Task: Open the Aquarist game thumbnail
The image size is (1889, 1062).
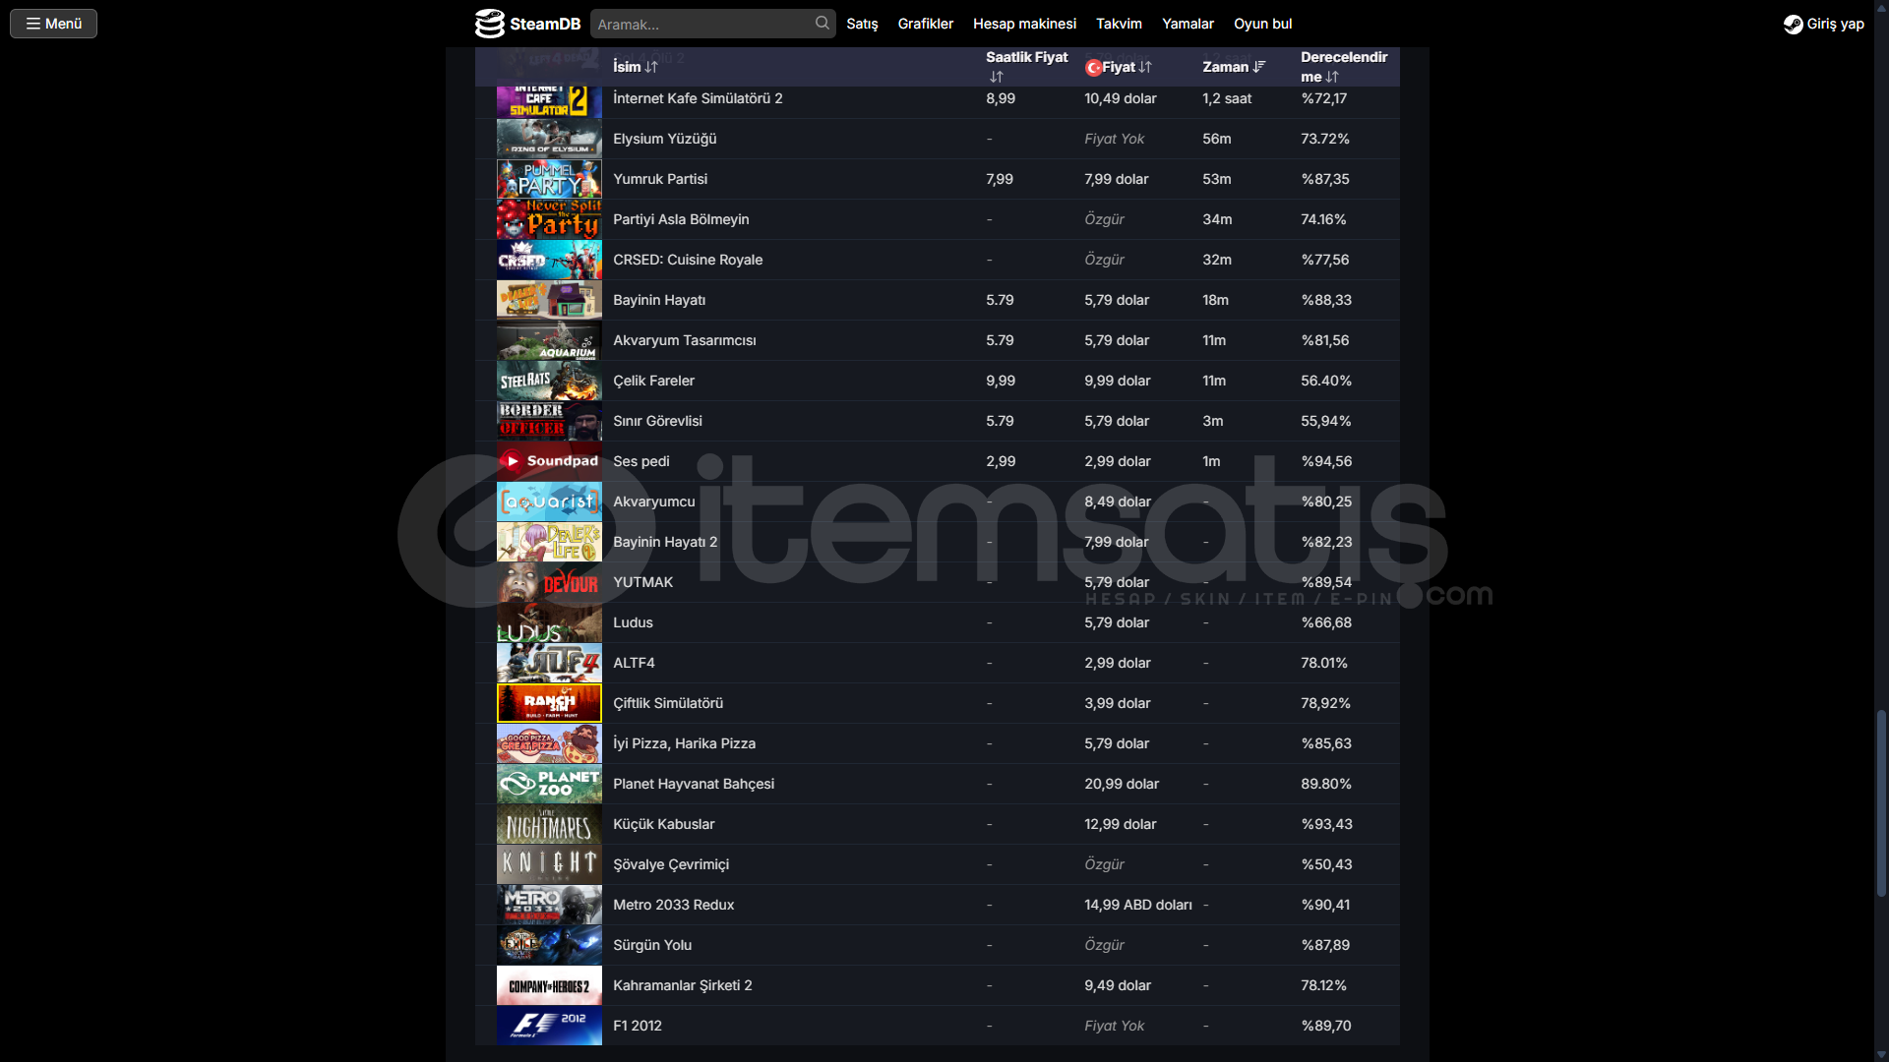Action: click(549, 501)
